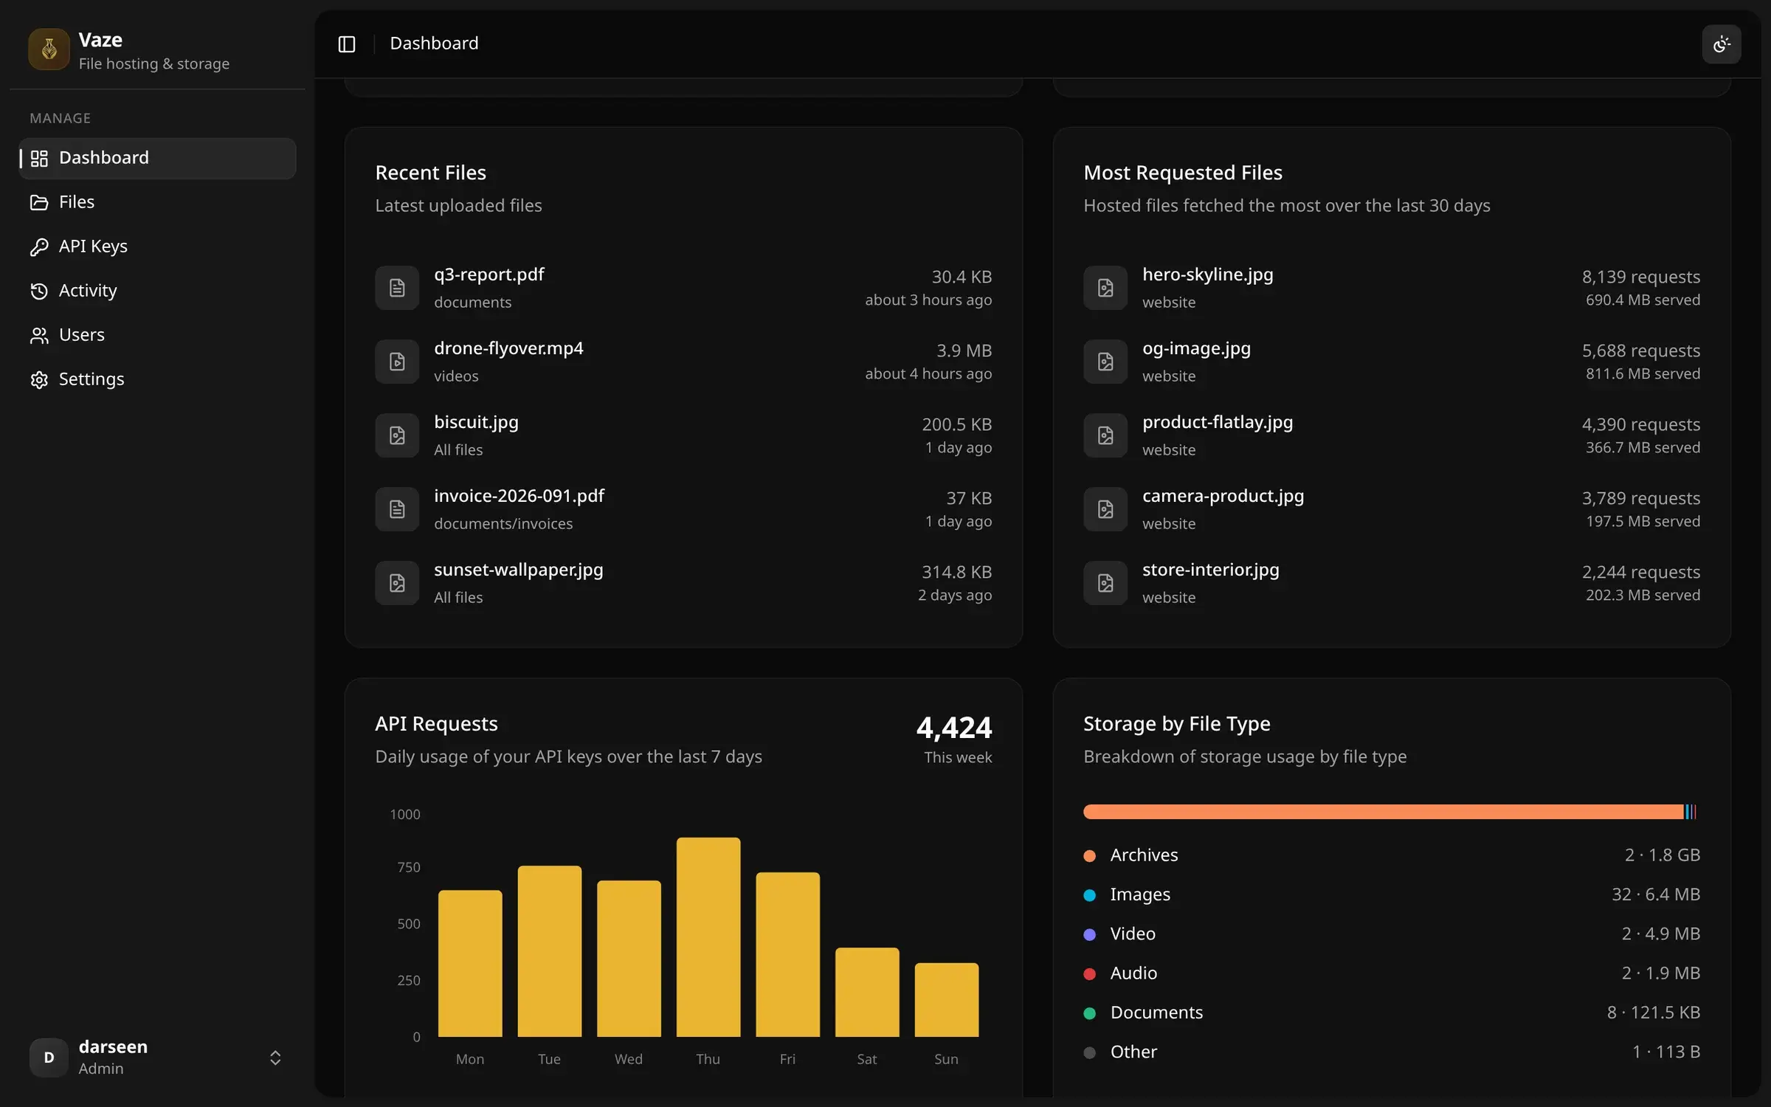Click the q3-report.pdf file icon

(x=397, y=288)
